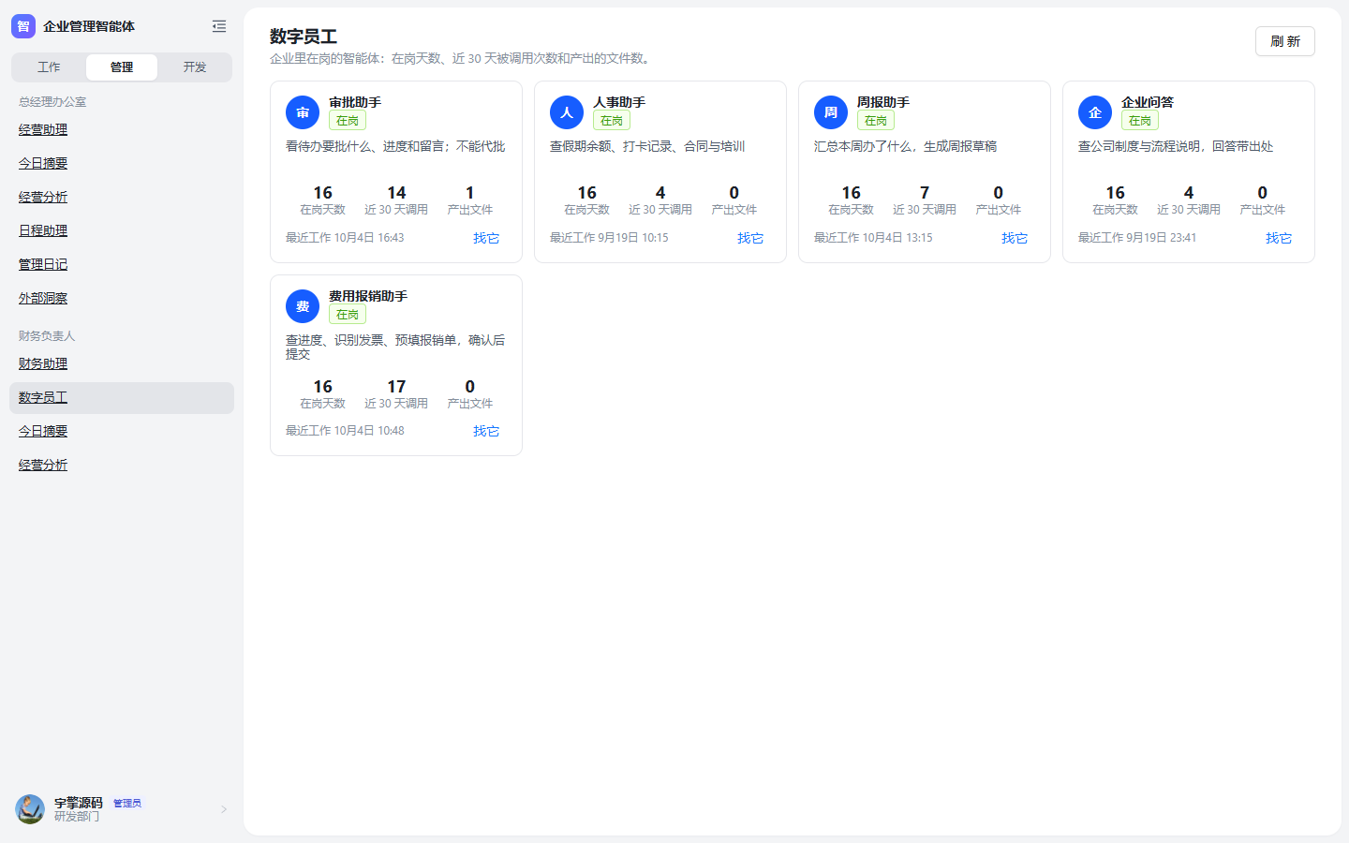Image resolution: width=1349 pixels, height=843 pixels.
Task: Click the 近 30 天调用 count 17 on 费用报销助手
Action: [396, 387]
